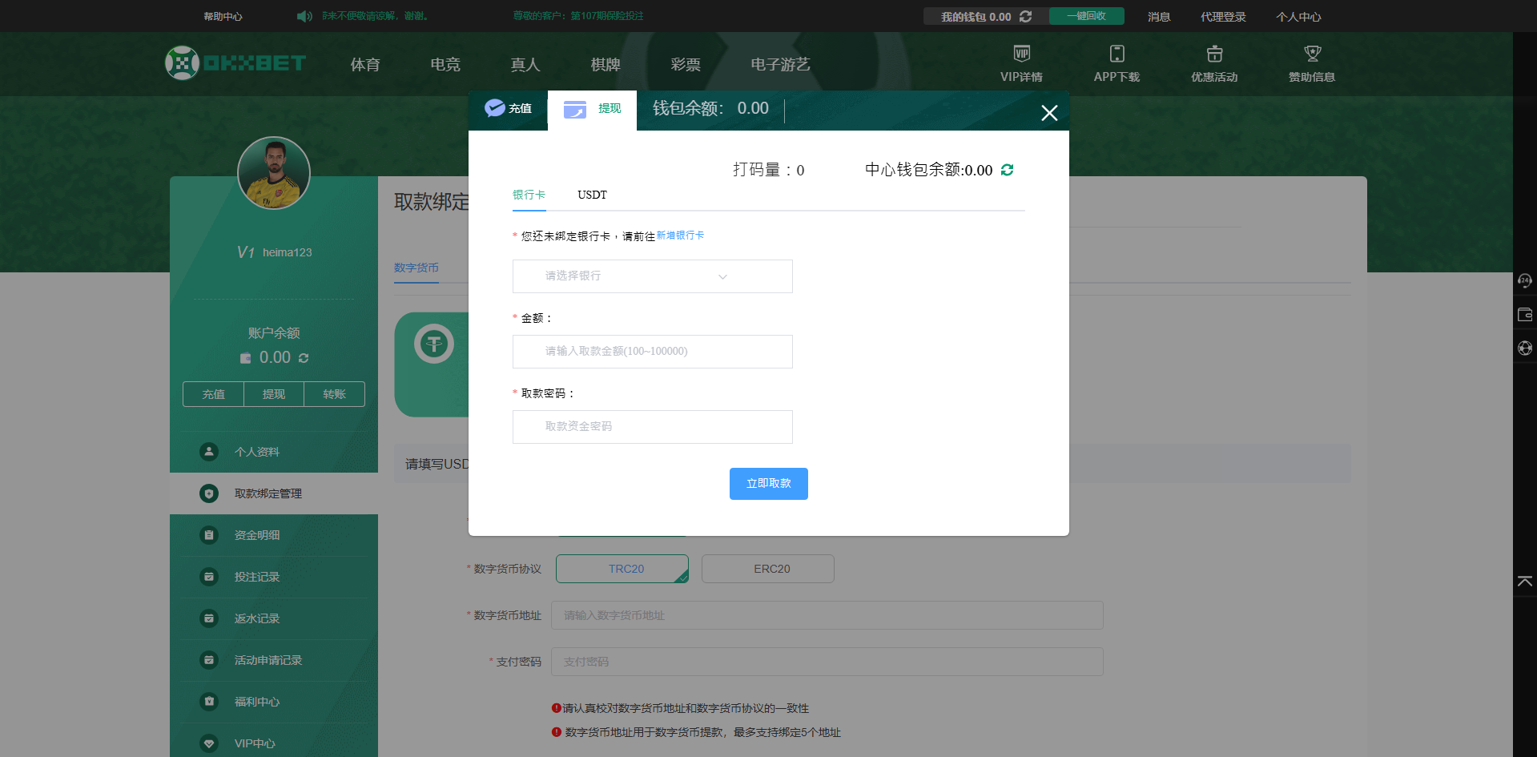Click the OKXBET logo

point(235,62)
